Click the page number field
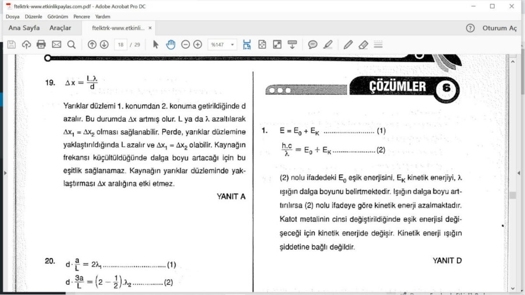This screenshot has height=295, width=525. 121,44
